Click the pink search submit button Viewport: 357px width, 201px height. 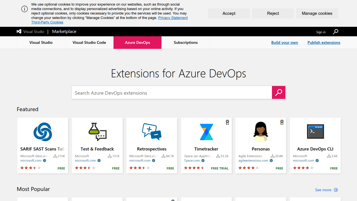279,92
